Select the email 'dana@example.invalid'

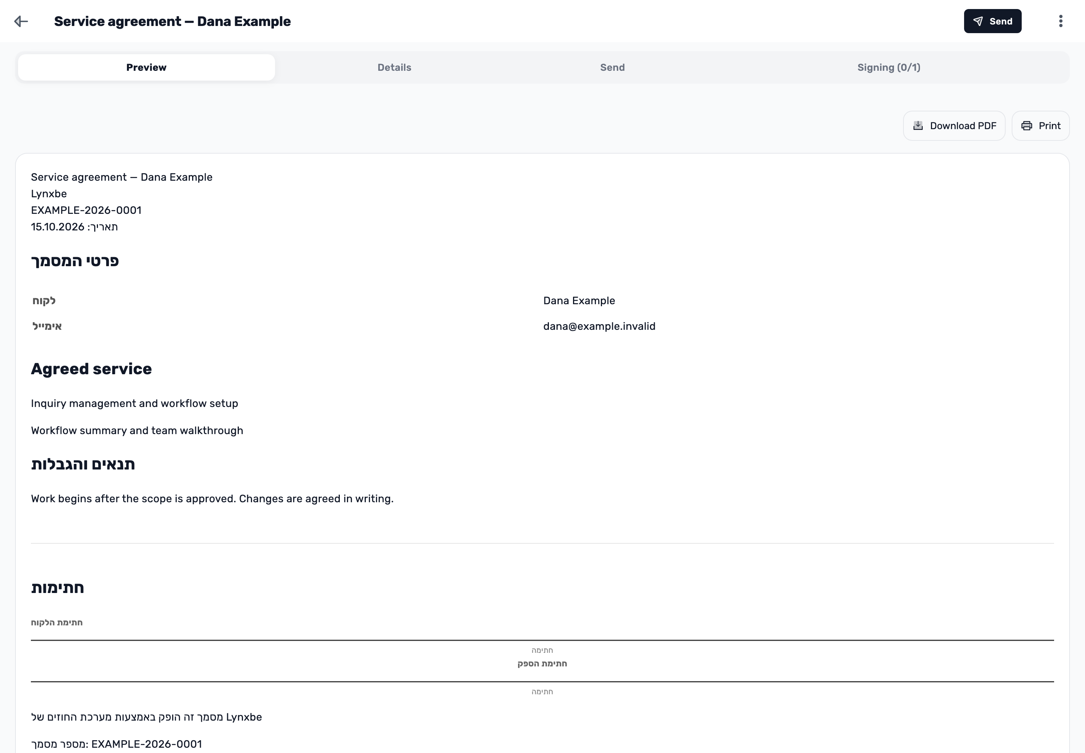point(599,326)
